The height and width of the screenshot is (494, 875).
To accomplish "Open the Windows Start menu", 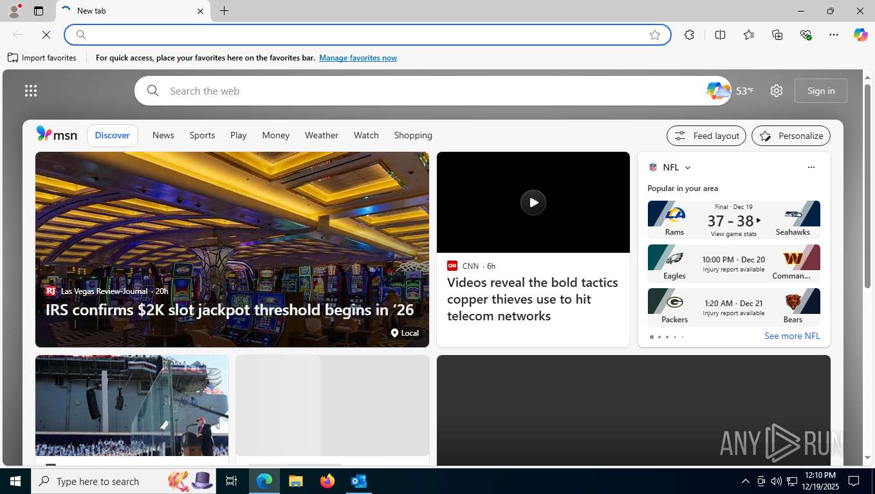I will [x=15, y=481].
